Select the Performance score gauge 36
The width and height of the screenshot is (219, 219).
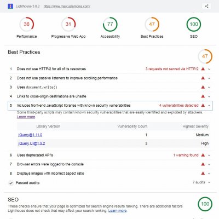tap(27, 24)
